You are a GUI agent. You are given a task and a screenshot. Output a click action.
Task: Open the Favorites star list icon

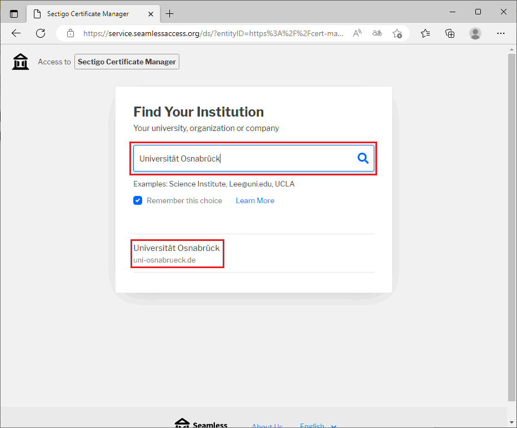(x=425, y=33)
